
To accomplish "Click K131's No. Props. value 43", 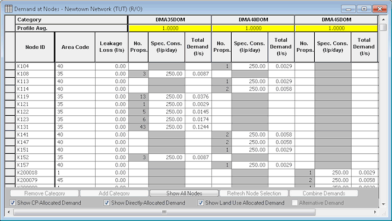I will click(x=138, y=127).
